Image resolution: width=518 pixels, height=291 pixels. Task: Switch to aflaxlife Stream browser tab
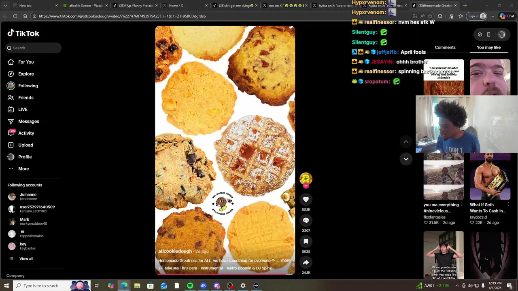coord(84,6)
